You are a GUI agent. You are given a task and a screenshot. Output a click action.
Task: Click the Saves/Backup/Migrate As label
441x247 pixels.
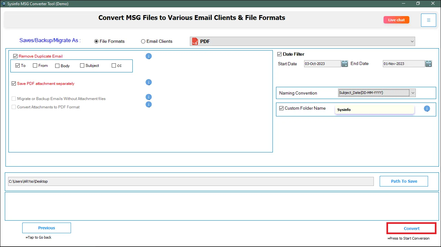click(50, 41)
